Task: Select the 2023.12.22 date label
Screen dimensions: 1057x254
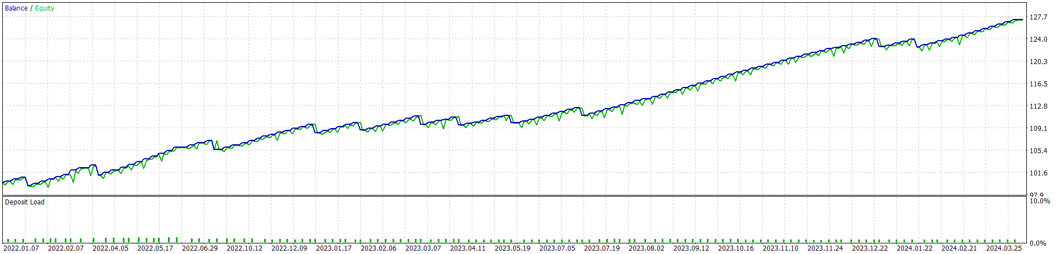Action: pyautogui.click(x=870, y=248)
